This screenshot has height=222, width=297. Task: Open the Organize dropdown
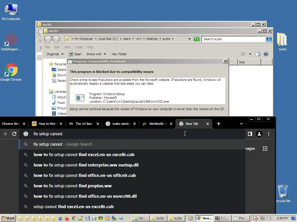55,54
